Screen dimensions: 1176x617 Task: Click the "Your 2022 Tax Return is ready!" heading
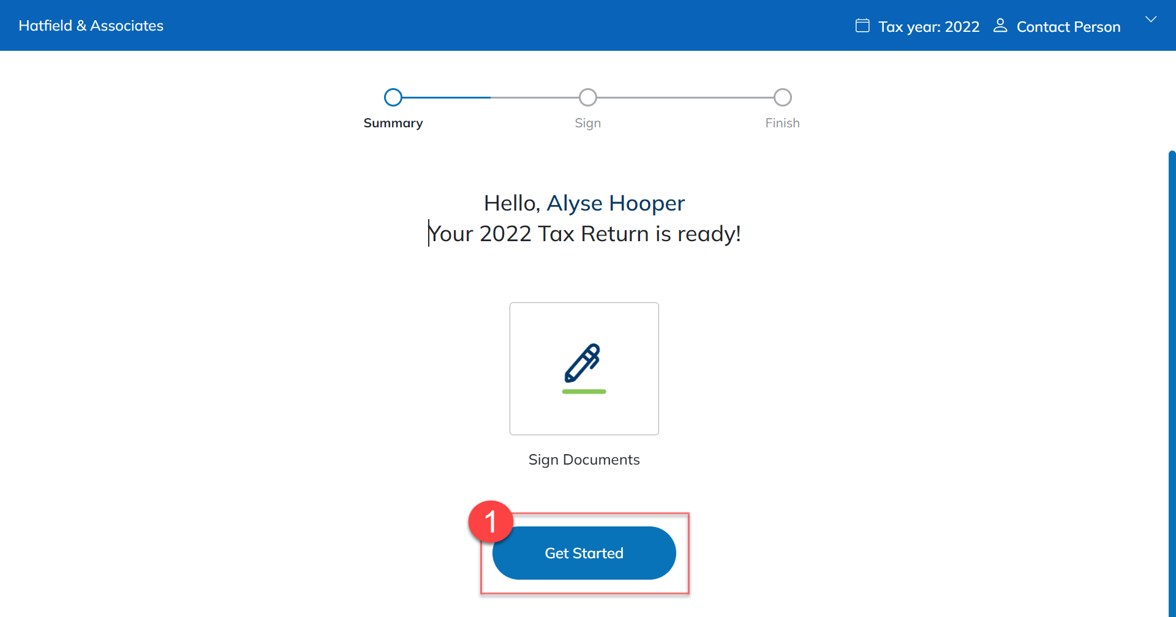click(x=584, y=234)
